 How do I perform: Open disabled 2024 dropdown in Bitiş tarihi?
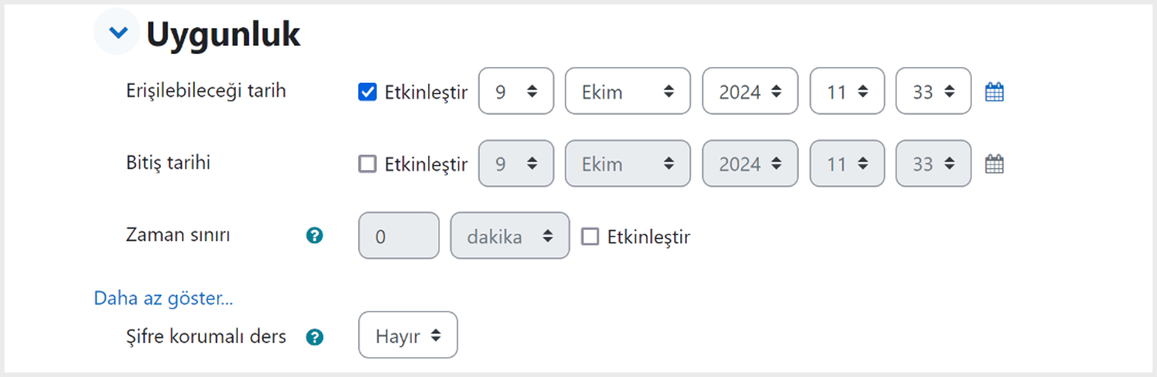750,163
